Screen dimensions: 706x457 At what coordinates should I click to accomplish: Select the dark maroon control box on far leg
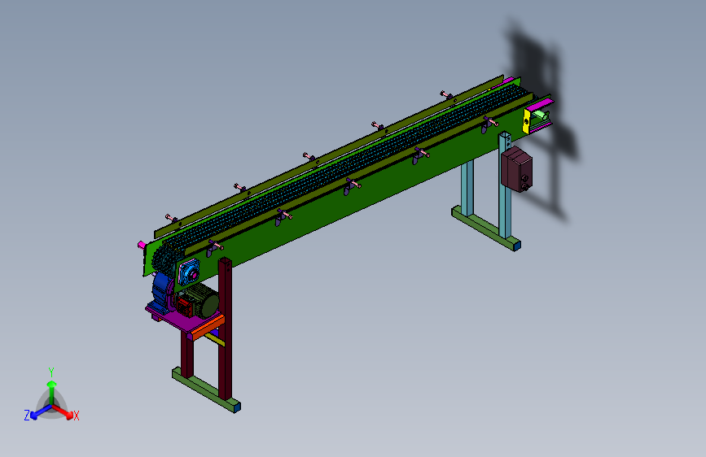(516, 169)
